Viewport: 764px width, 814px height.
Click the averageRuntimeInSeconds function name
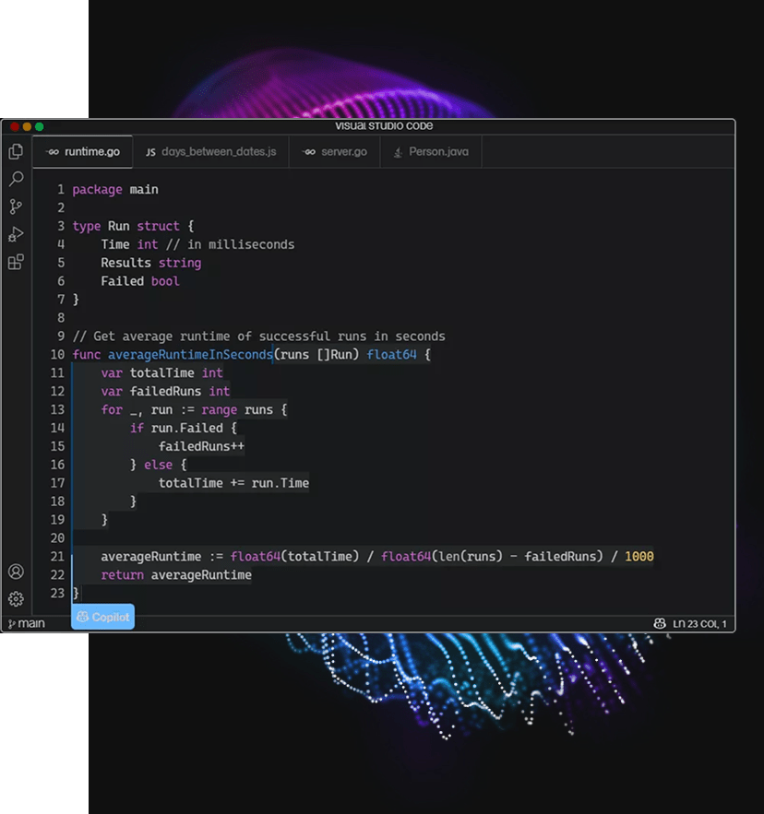(189, 355)
